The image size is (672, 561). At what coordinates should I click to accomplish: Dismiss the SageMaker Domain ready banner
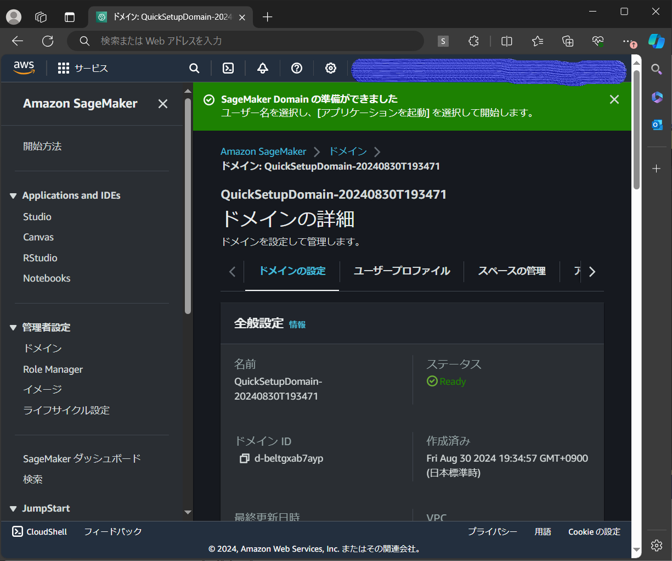(x=614, y=99)
